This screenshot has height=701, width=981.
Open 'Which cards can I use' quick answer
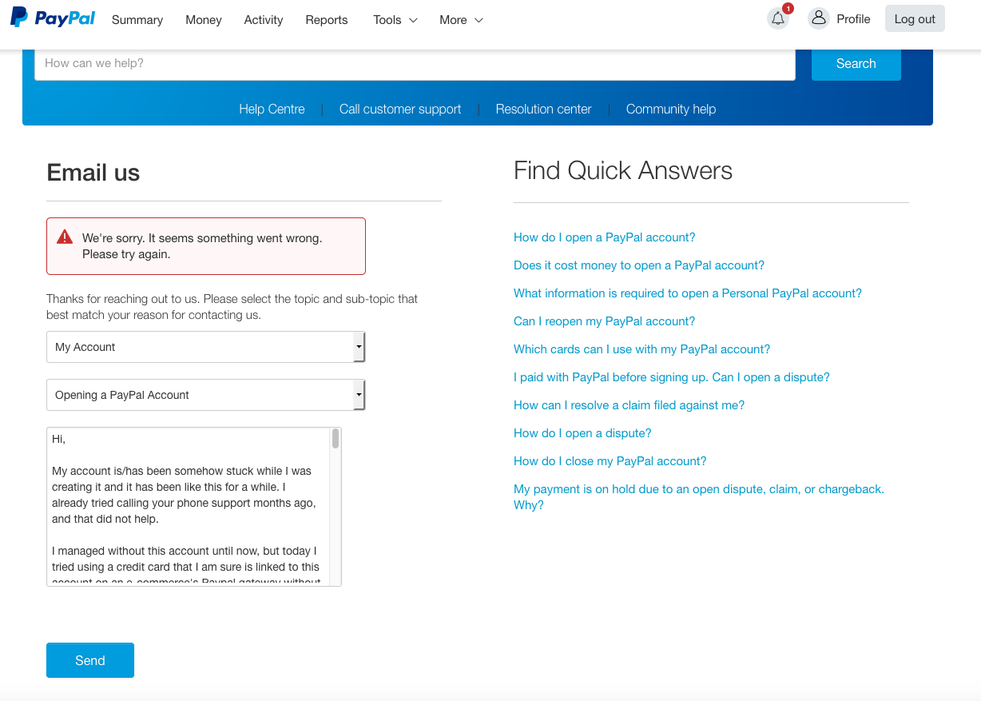[642, 349]
